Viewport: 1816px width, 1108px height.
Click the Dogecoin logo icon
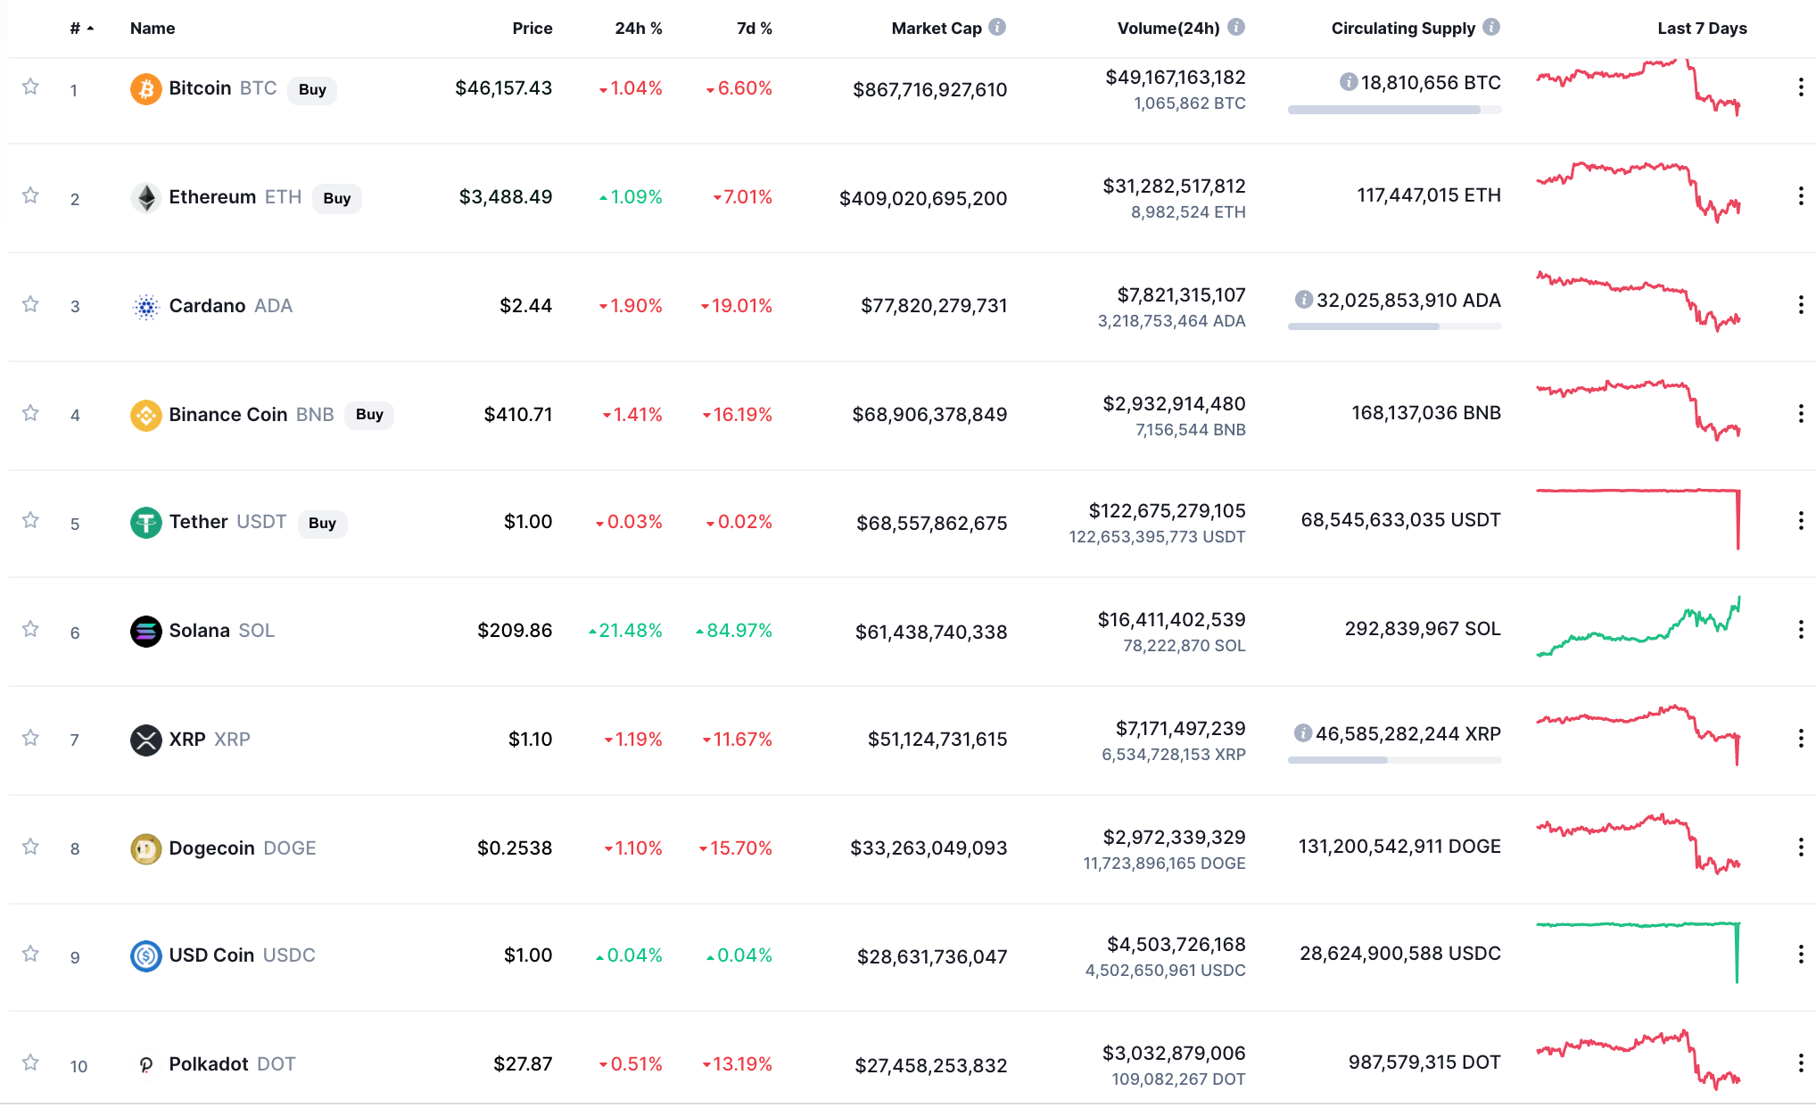click(x=145, y=849)
